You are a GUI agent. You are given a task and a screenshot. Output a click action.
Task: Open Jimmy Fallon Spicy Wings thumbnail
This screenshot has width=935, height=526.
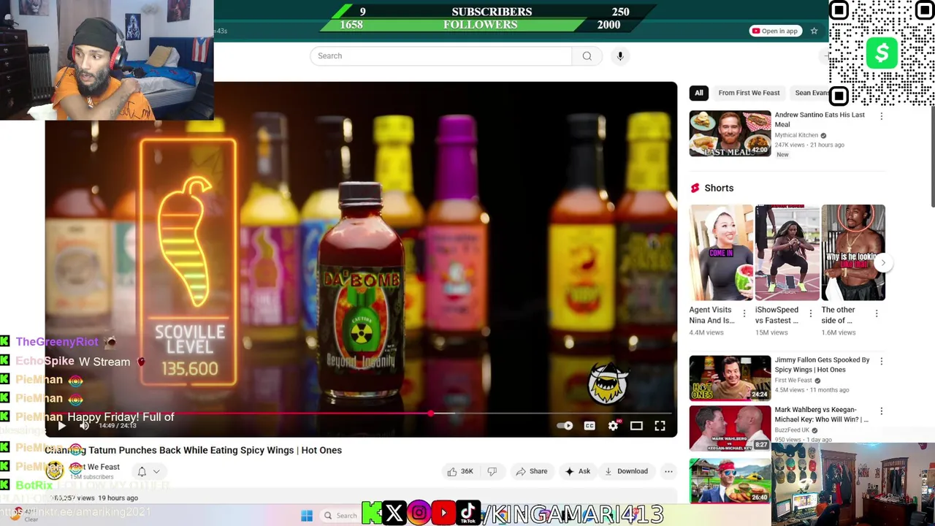[730, 378]
